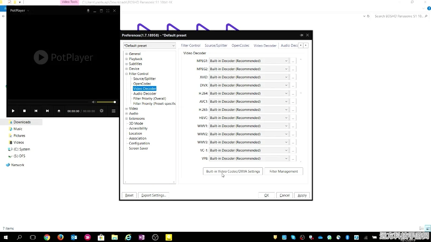Select 3D Mode in the preferences tree

136,123
